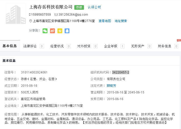Click the red badge above 财务信息
181x129 pixels.
179,40
